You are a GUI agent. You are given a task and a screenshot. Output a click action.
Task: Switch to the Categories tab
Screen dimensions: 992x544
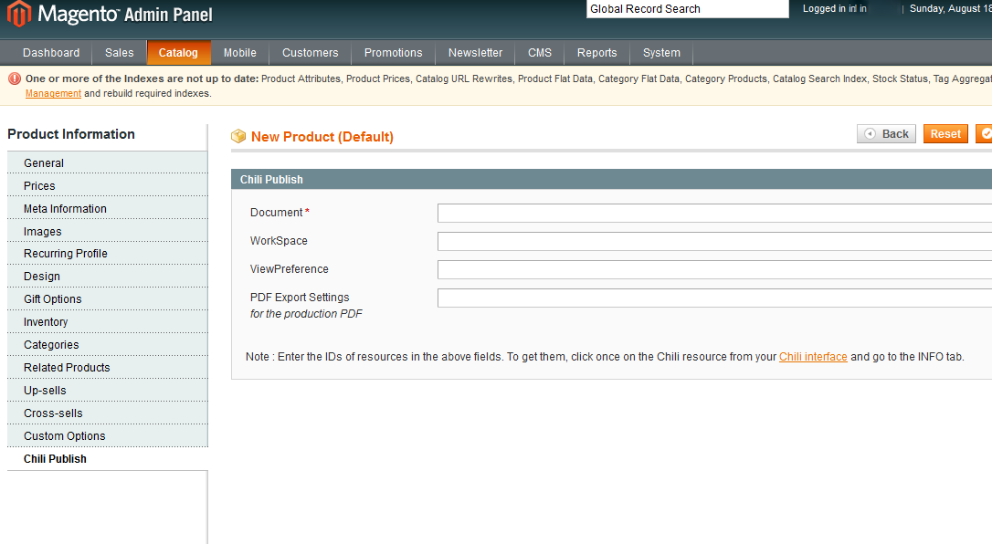pos(108,344)
